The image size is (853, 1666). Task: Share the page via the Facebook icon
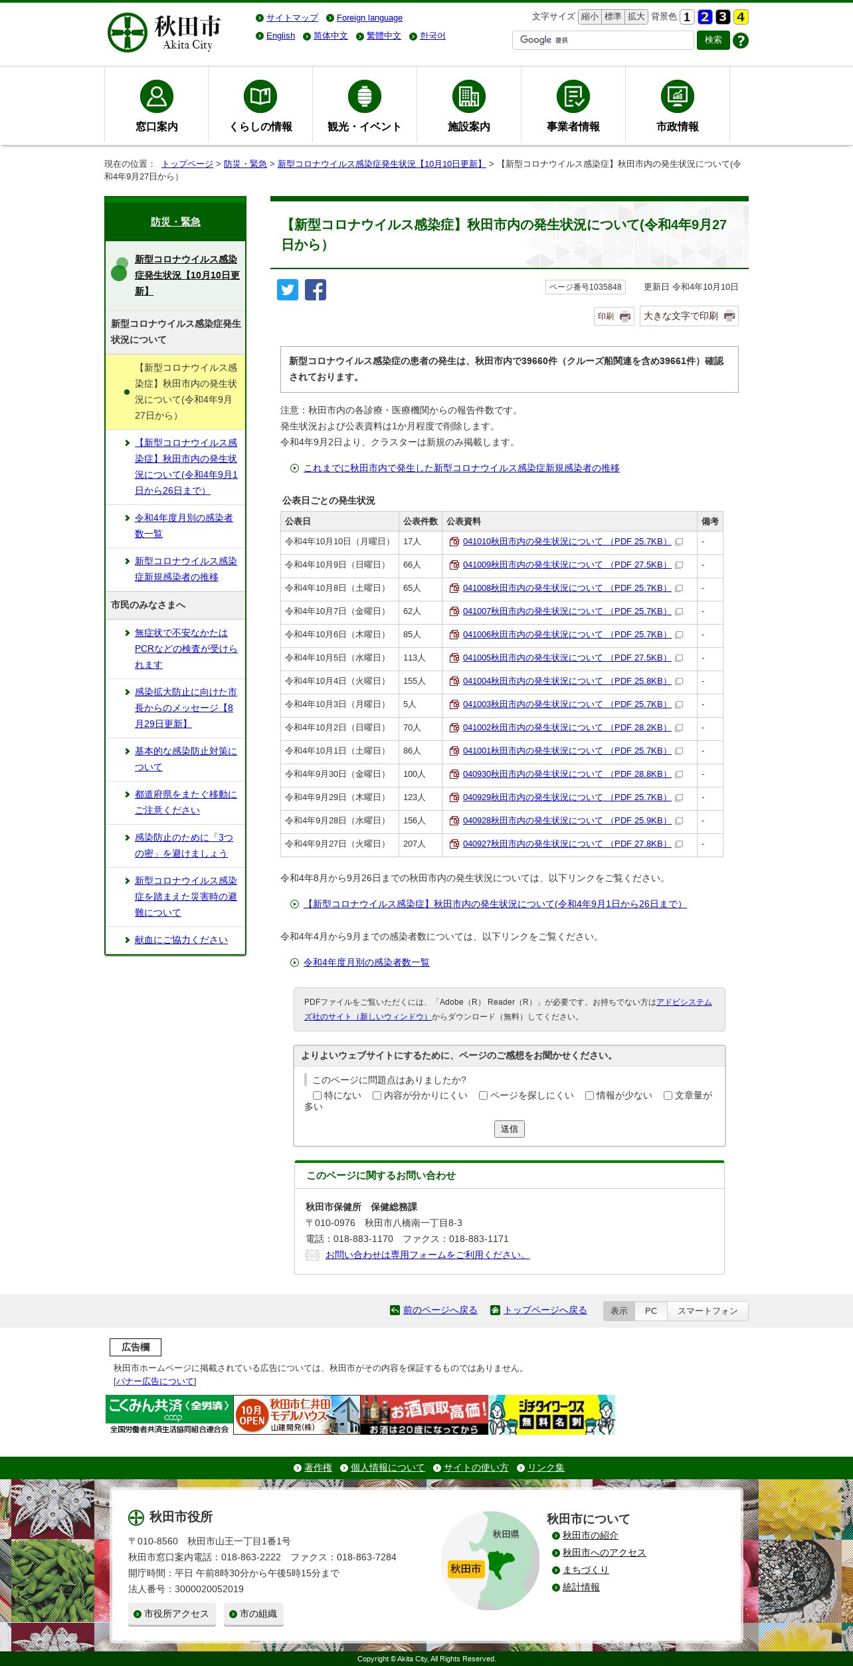316,290
